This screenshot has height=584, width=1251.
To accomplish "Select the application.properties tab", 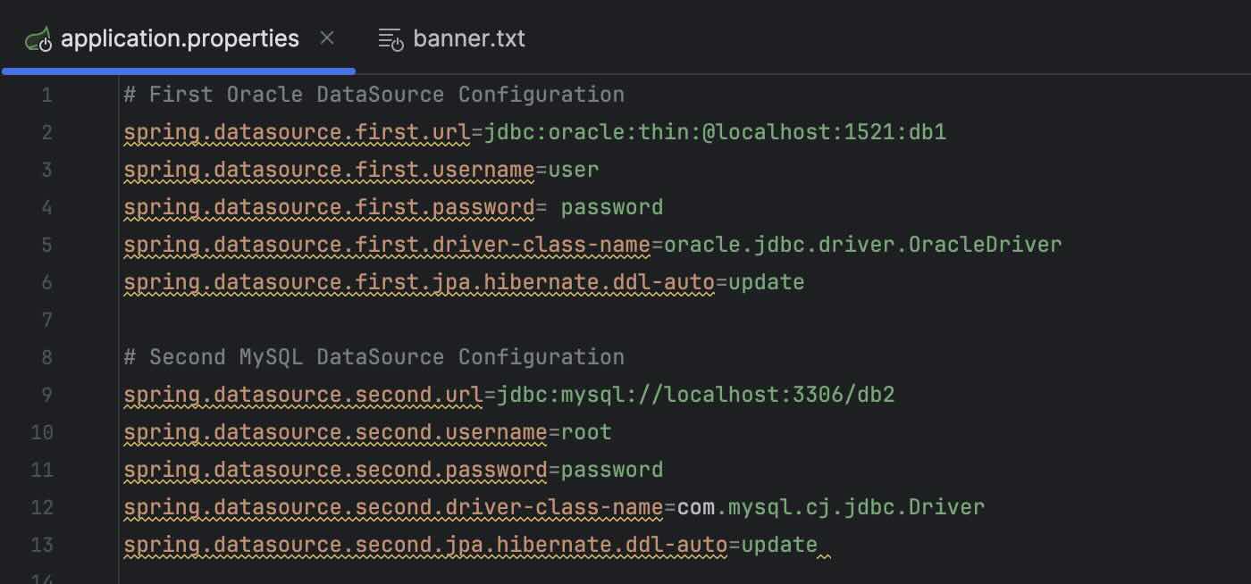I will click(x=179, y=38).
